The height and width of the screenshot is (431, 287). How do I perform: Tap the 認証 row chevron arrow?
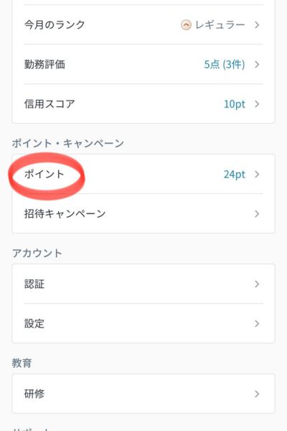click(257, 284)
